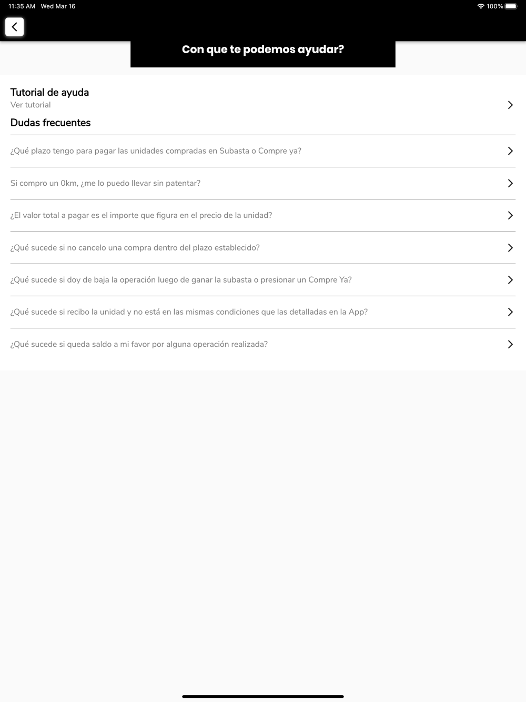Open 'saldo a mi favor' question

139,344
